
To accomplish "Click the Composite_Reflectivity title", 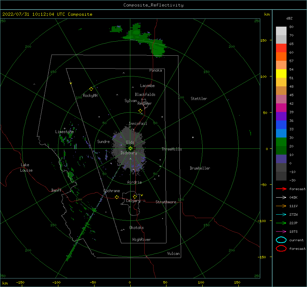I will click(153, 5).
